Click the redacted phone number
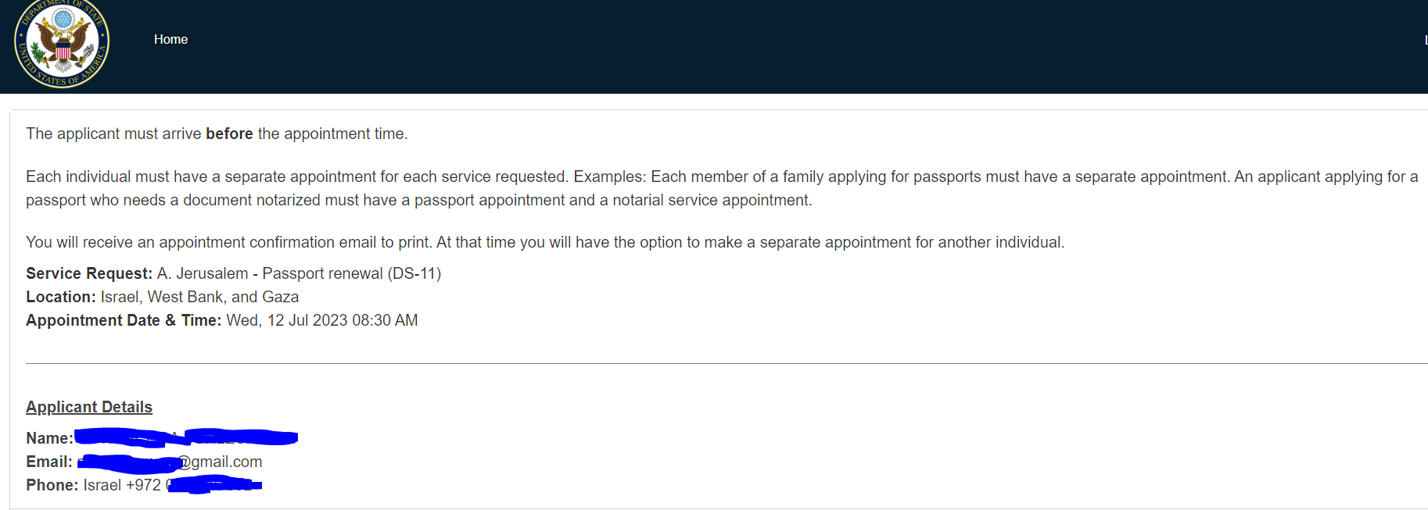Screen dimensions: 1428x510 (x=213, y=485)
